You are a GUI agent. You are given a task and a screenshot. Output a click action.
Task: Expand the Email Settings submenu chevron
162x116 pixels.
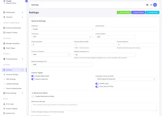pyautogui.click(x=22, y=93)
